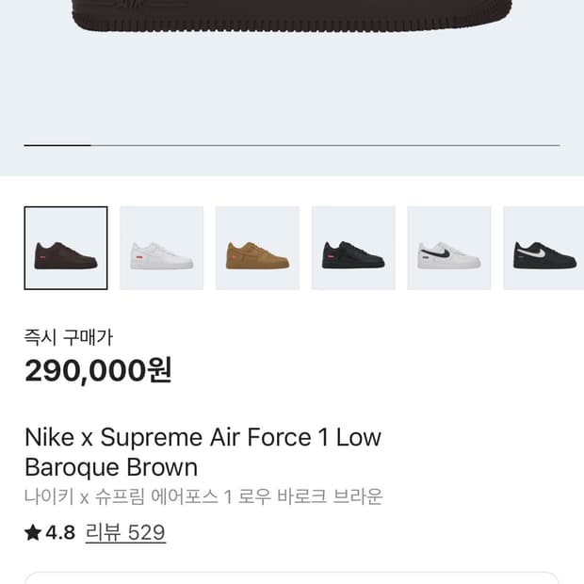This screenshot has height=584, width=584.
Task: Select the white Supreme Air Force thumbnail
Action: click(162, 249)
